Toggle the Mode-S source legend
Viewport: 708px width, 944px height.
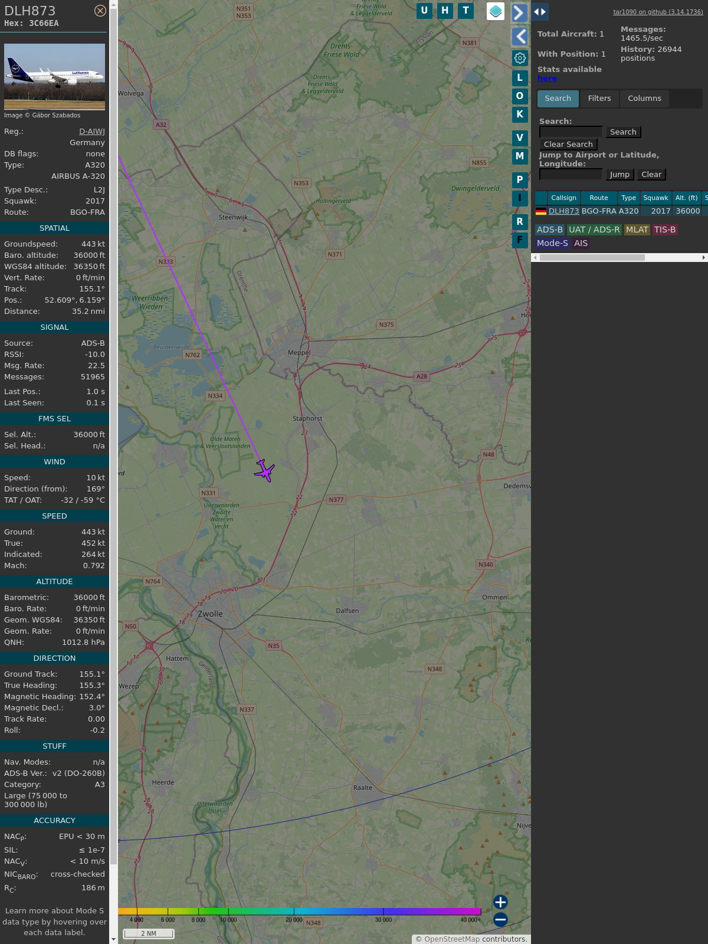553,243
